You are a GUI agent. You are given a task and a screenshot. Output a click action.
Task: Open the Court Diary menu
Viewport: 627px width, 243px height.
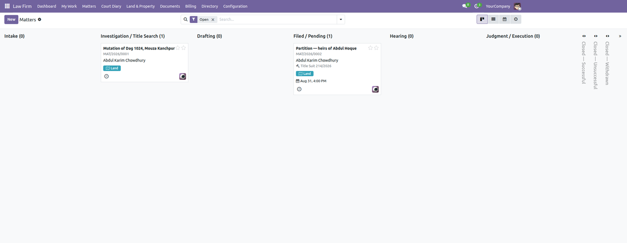click(x=111, y=6)
